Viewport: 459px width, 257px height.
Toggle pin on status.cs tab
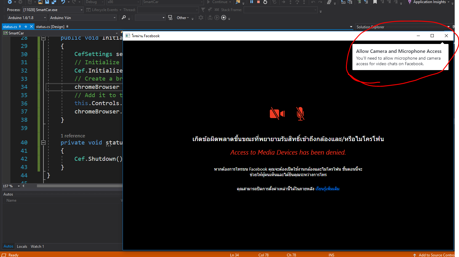[26, 27]
